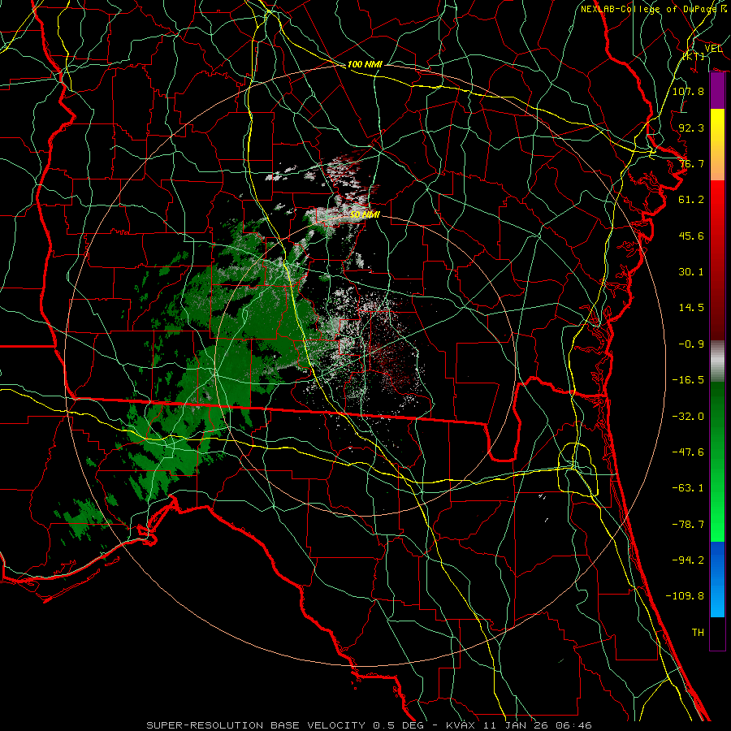Click the blue segment of the color bar
Viewport: 731px width, 731px height.
point(717,579)
